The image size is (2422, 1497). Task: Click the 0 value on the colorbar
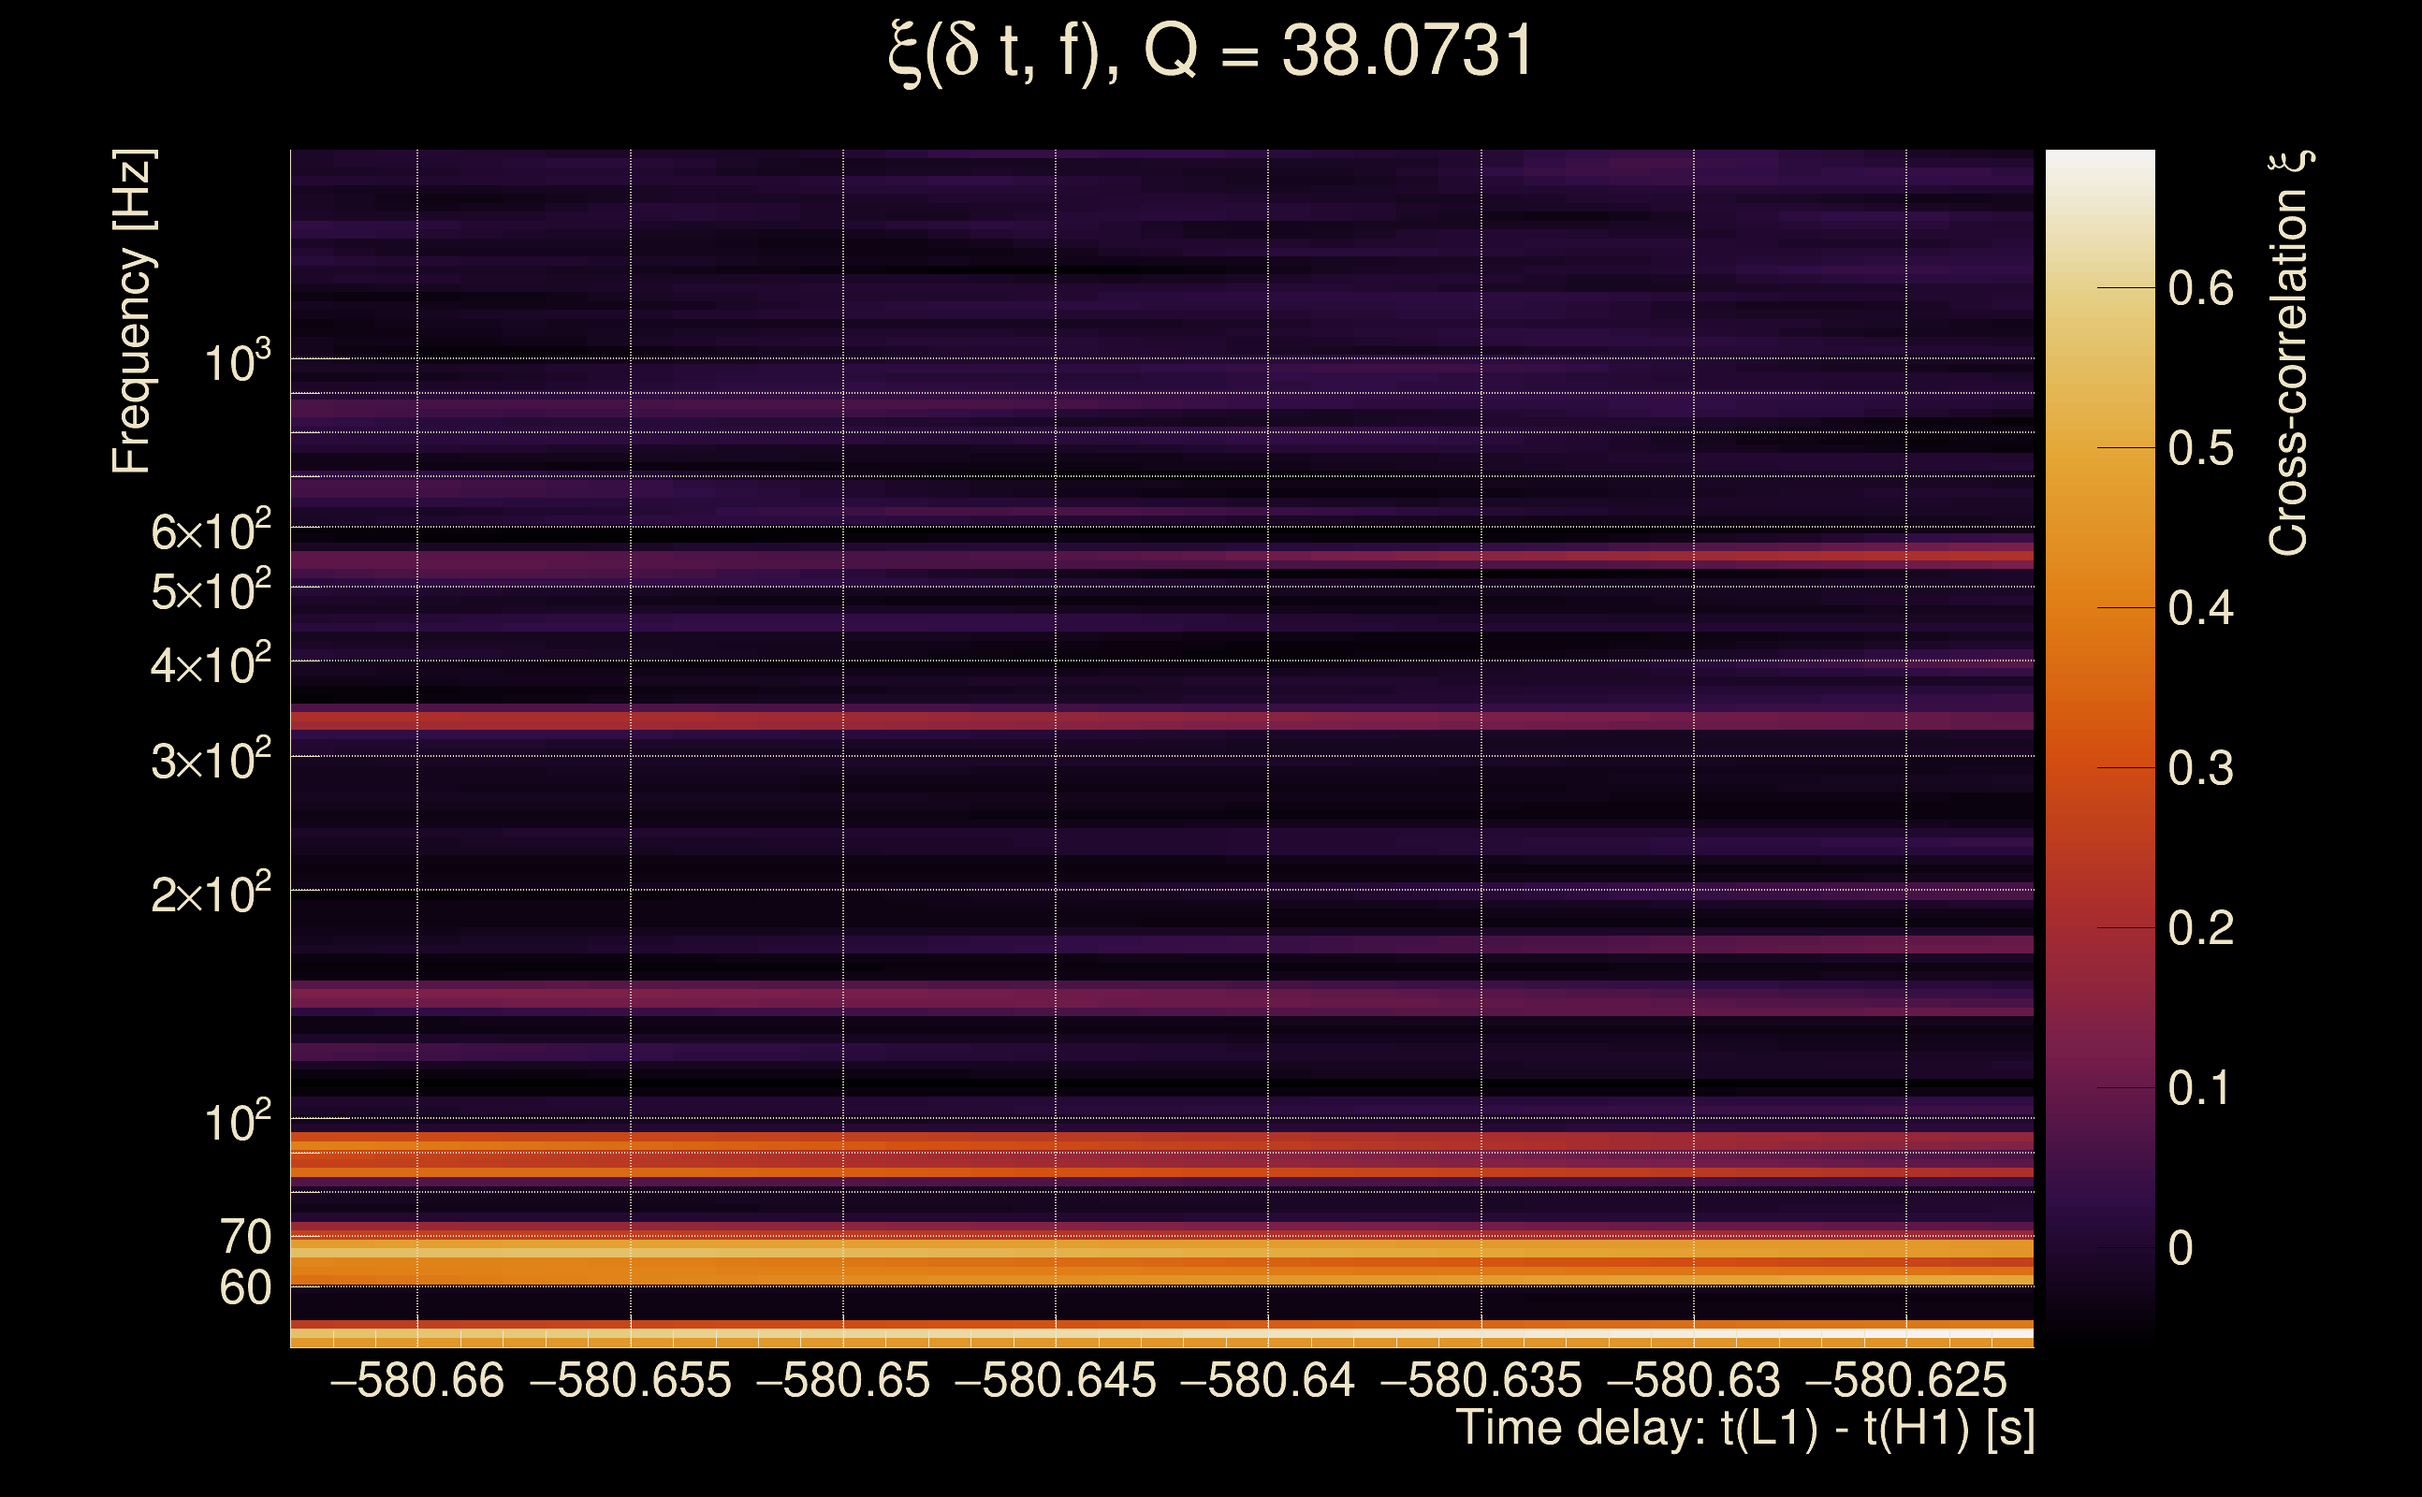[2180, 1248]
